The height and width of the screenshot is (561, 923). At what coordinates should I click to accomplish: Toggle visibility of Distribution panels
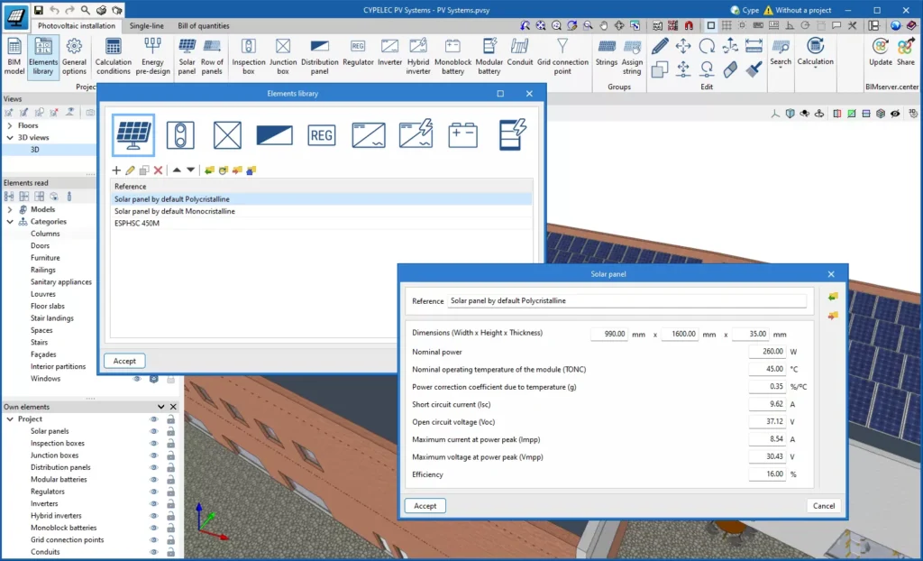coord(153,467)
